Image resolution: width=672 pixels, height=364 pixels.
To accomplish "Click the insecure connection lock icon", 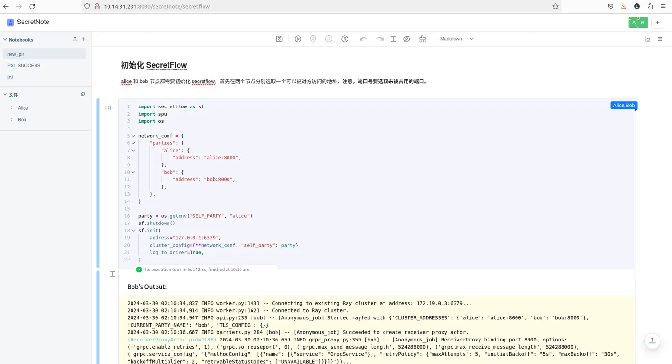I will point(97,6).
